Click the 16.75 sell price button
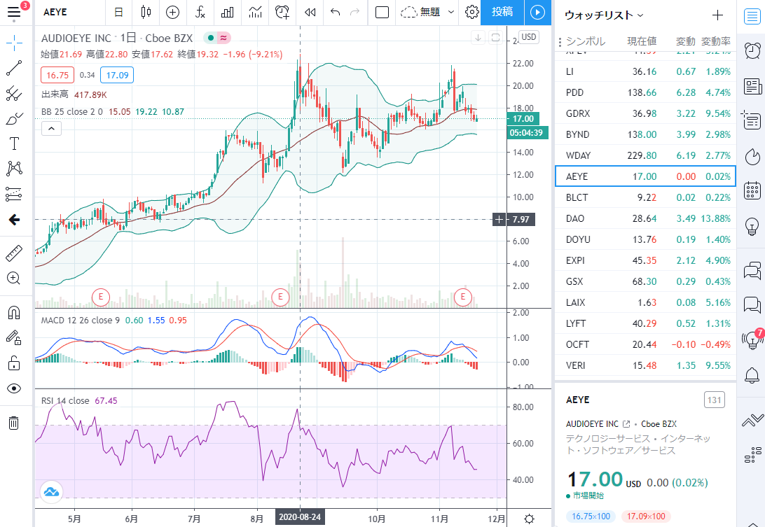 tap(57, 75)
